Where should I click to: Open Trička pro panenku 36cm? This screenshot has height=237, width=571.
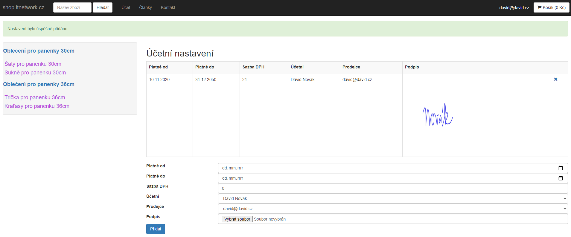[x=35, y=97]
